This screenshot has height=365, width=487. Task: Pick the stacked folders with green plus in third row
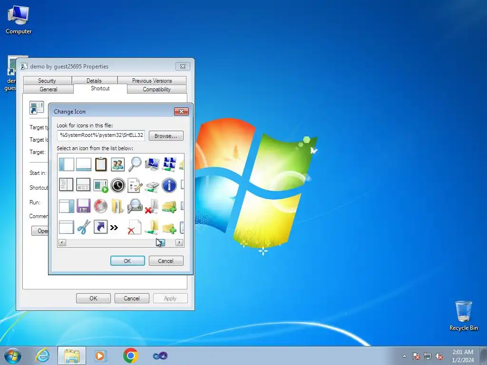[x=169, y=207]
